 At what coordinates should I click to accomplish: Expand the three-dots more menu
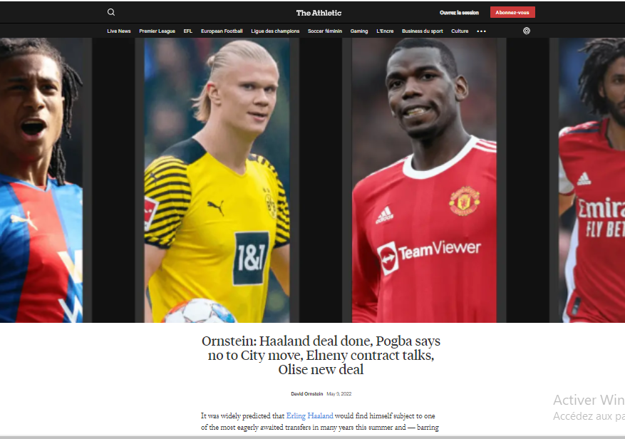click(482, 31)
